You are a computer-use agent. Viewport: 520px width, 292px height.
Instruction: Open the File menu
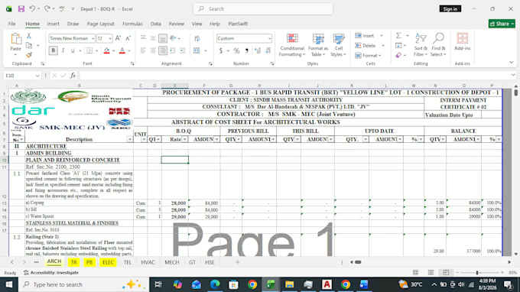coord(12,24)
